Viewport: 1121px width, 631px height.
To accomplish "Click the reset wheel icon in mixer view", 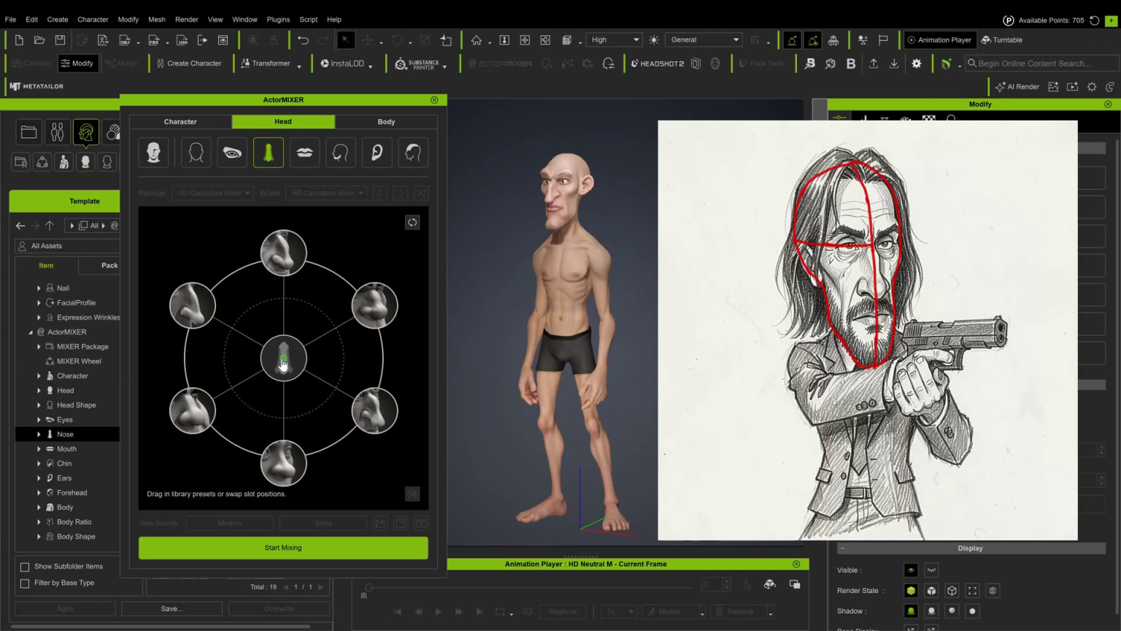I will (412, 223).
